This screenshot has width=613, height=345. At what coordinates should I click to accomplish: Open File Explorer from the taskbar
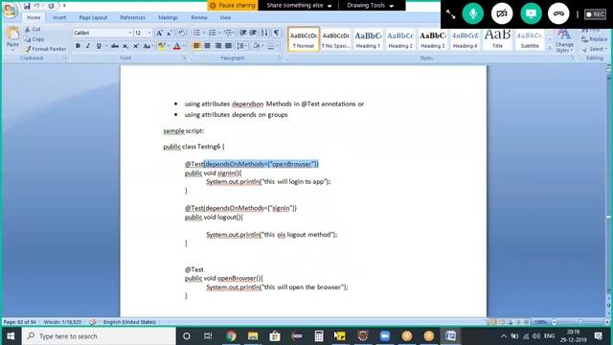coord(253,336)
